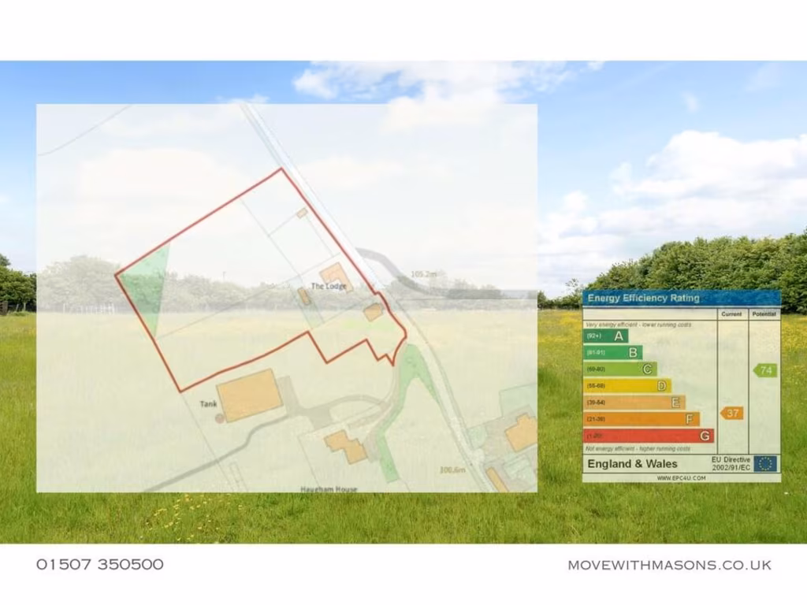Click the large orange building beside Tank
The image size is (807, 605).
point(250,395)
